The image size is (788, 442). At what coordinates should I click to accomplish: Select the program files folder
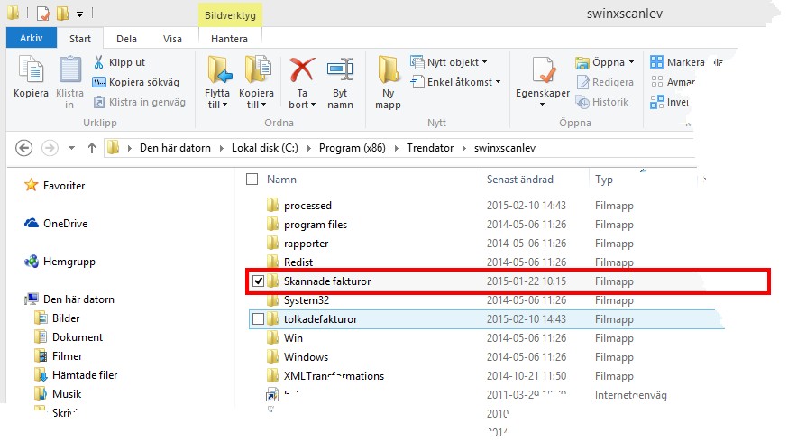315,225
